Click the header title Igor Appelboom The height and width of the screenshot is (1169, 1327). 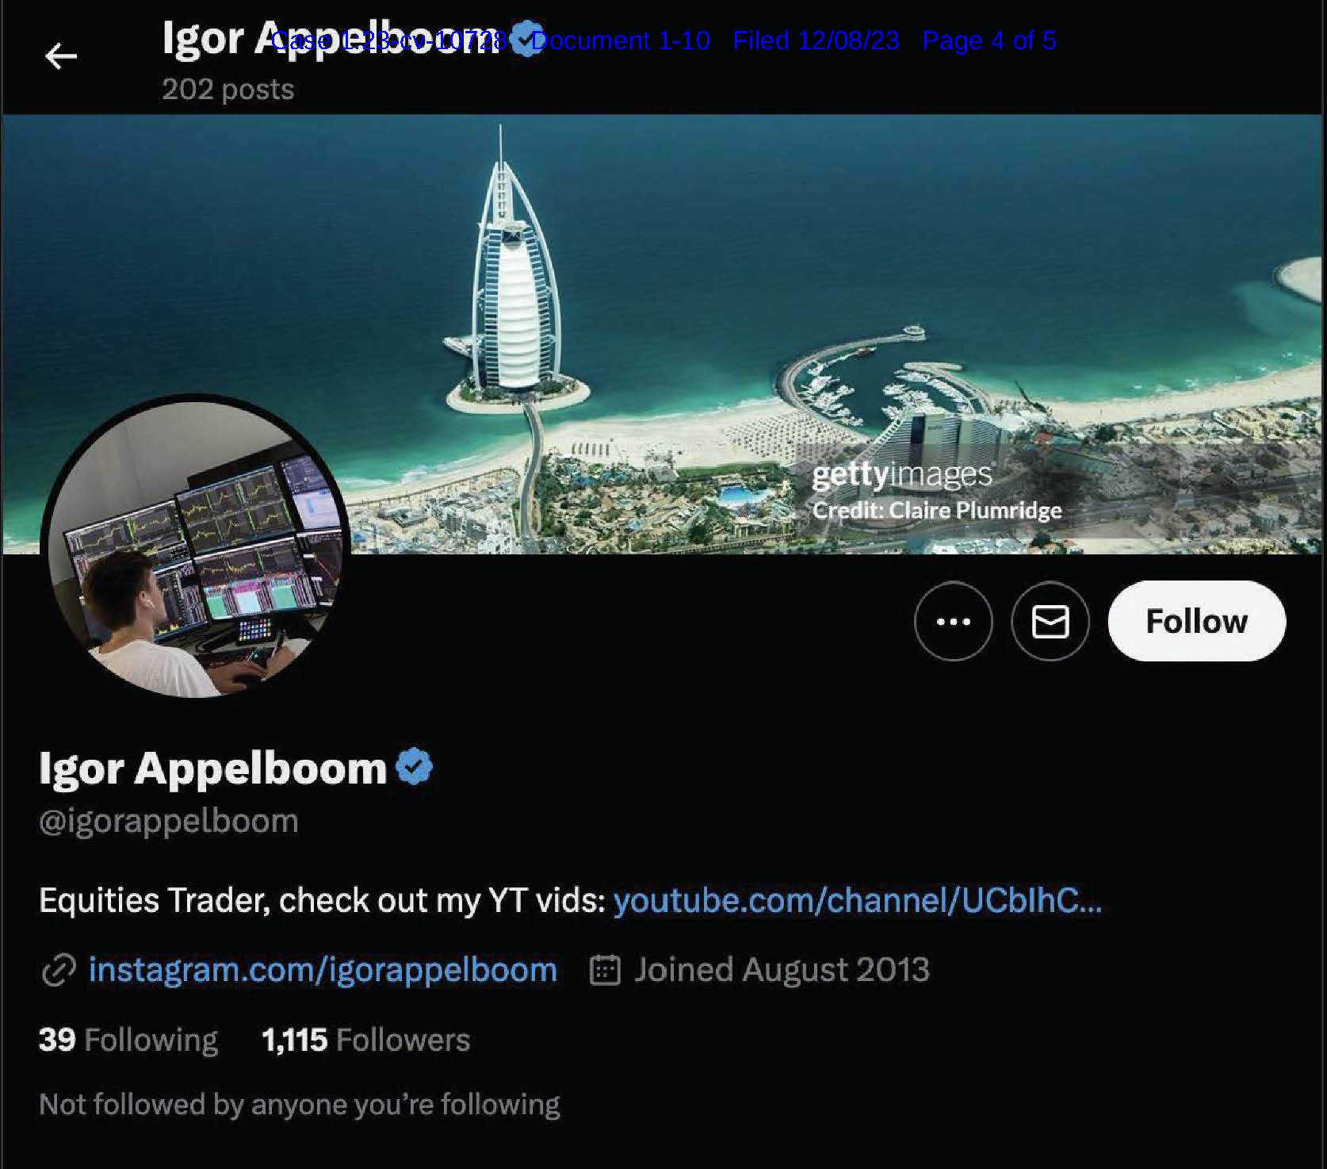pyautogui.click(x=333, y=38)
